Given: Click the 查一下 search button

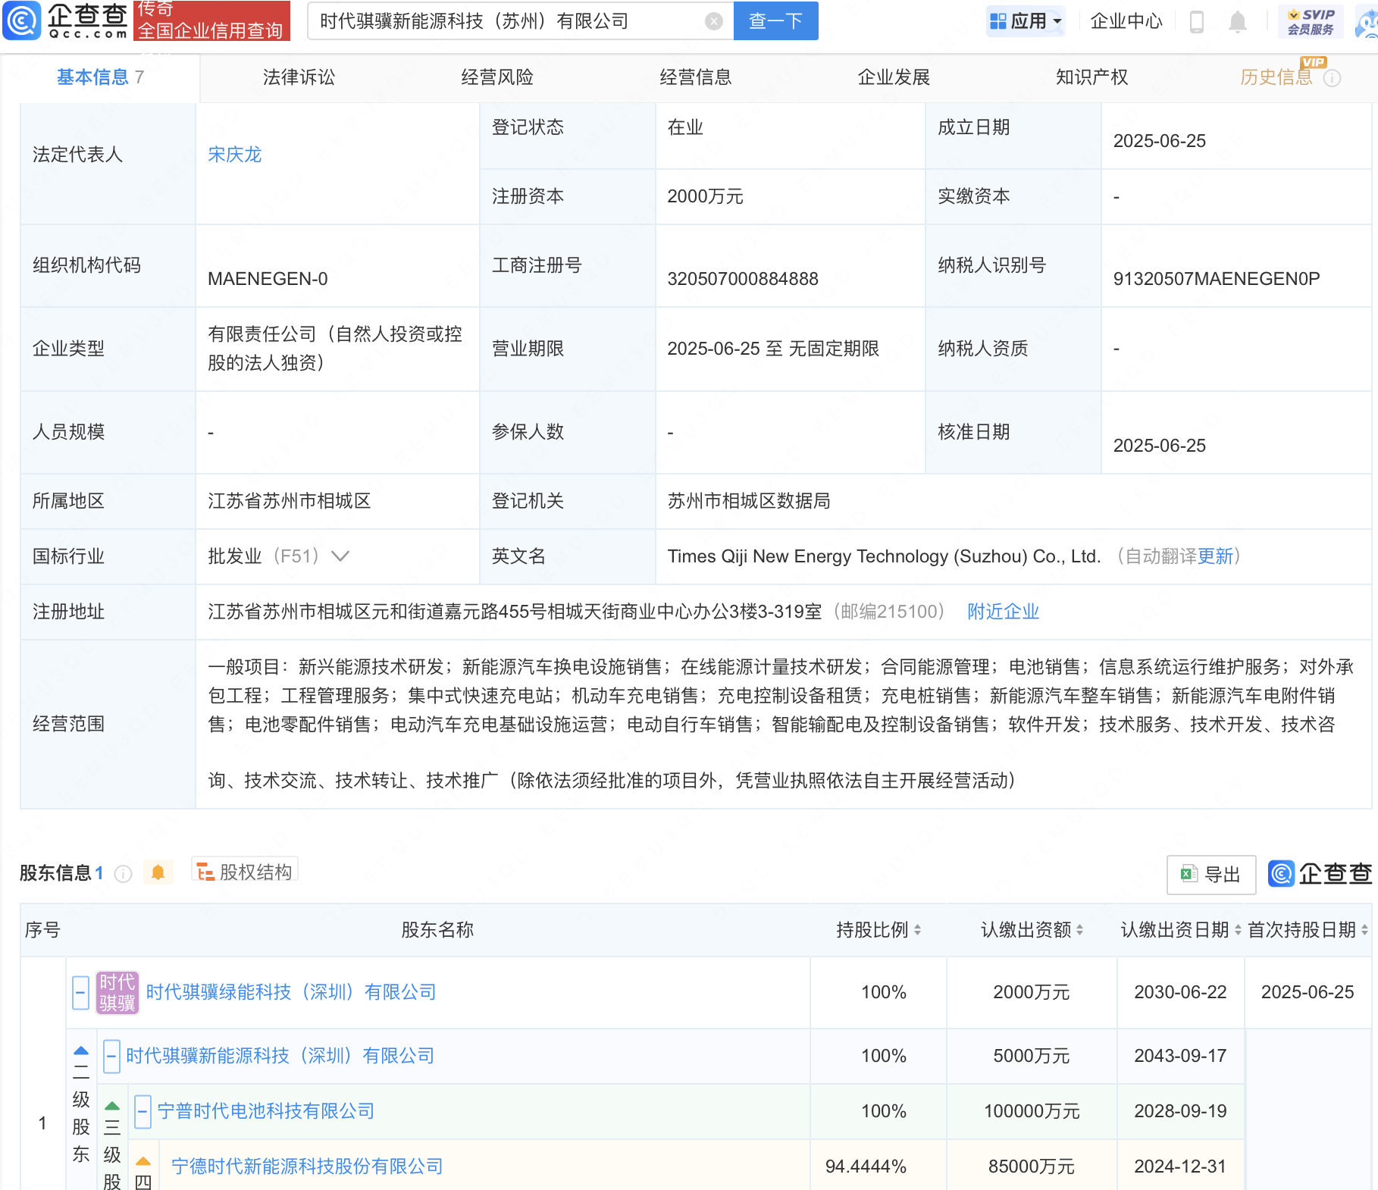Looking at the screenshot, I should coord(776,21).
